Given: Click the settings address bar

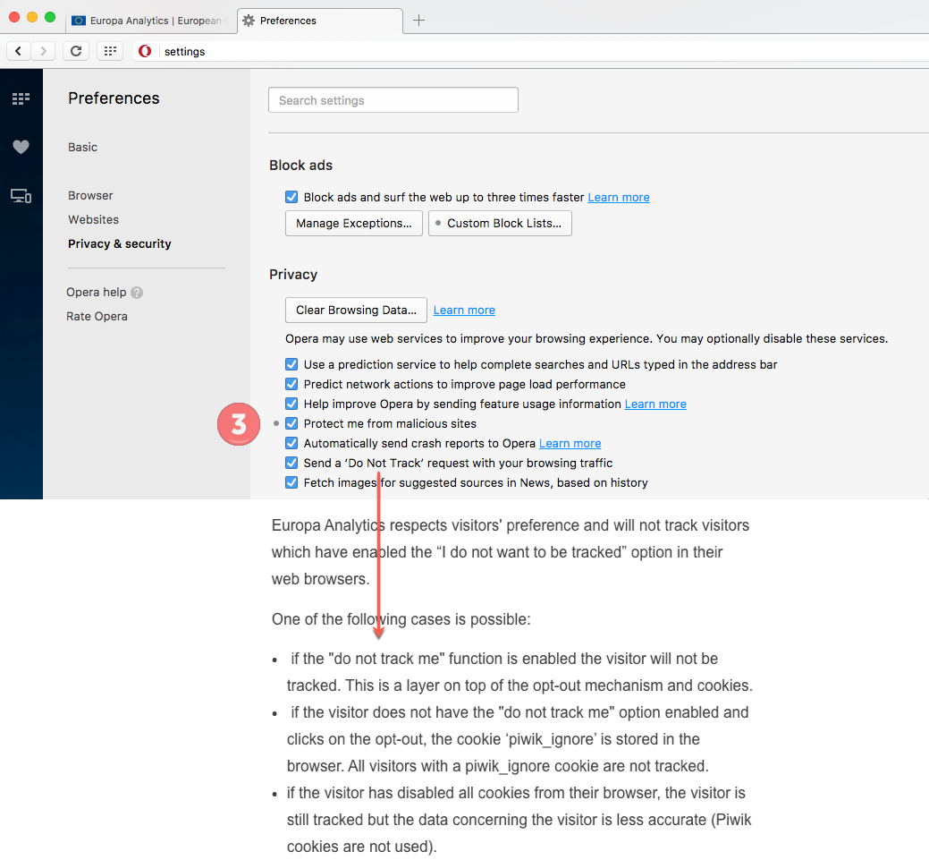Looking at the screenshot, I should coord(533,52).
